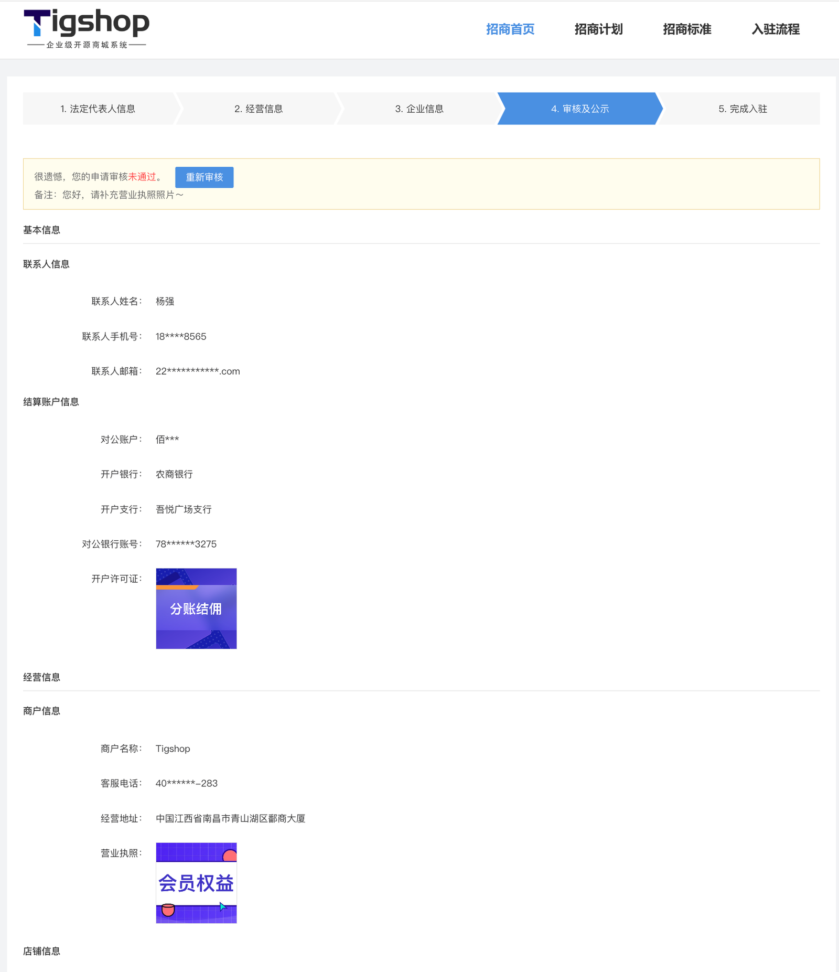Open the 招商标准 nav link
This screenshot has width=839, height=972.
coord(687,29)
